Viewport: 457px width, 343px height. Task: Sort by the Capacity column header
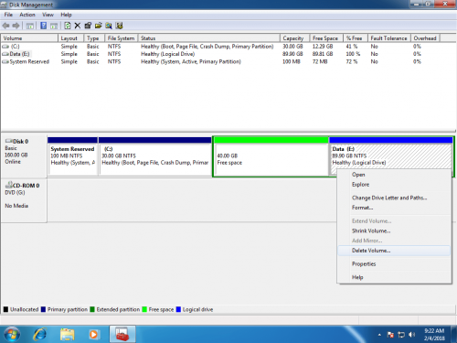pos(295,38)
